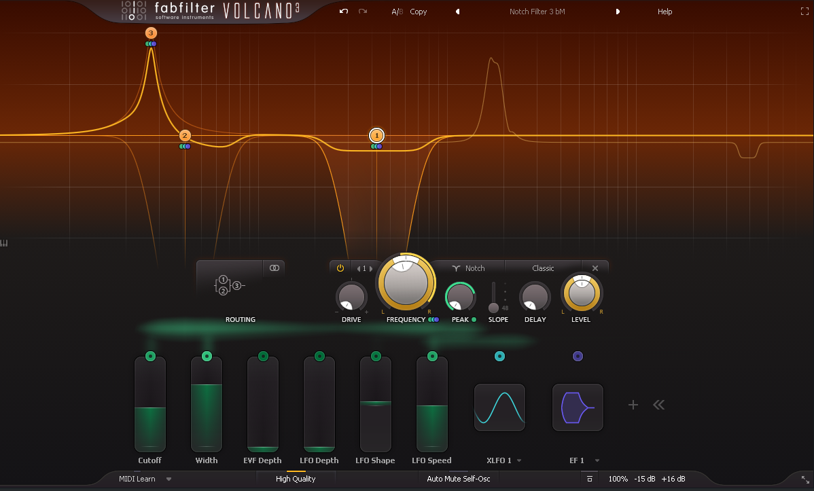Image resolution: width=814 pixels, height=491 pixels.
Task: Click the Copy button
Action: (x=419, y=12)
